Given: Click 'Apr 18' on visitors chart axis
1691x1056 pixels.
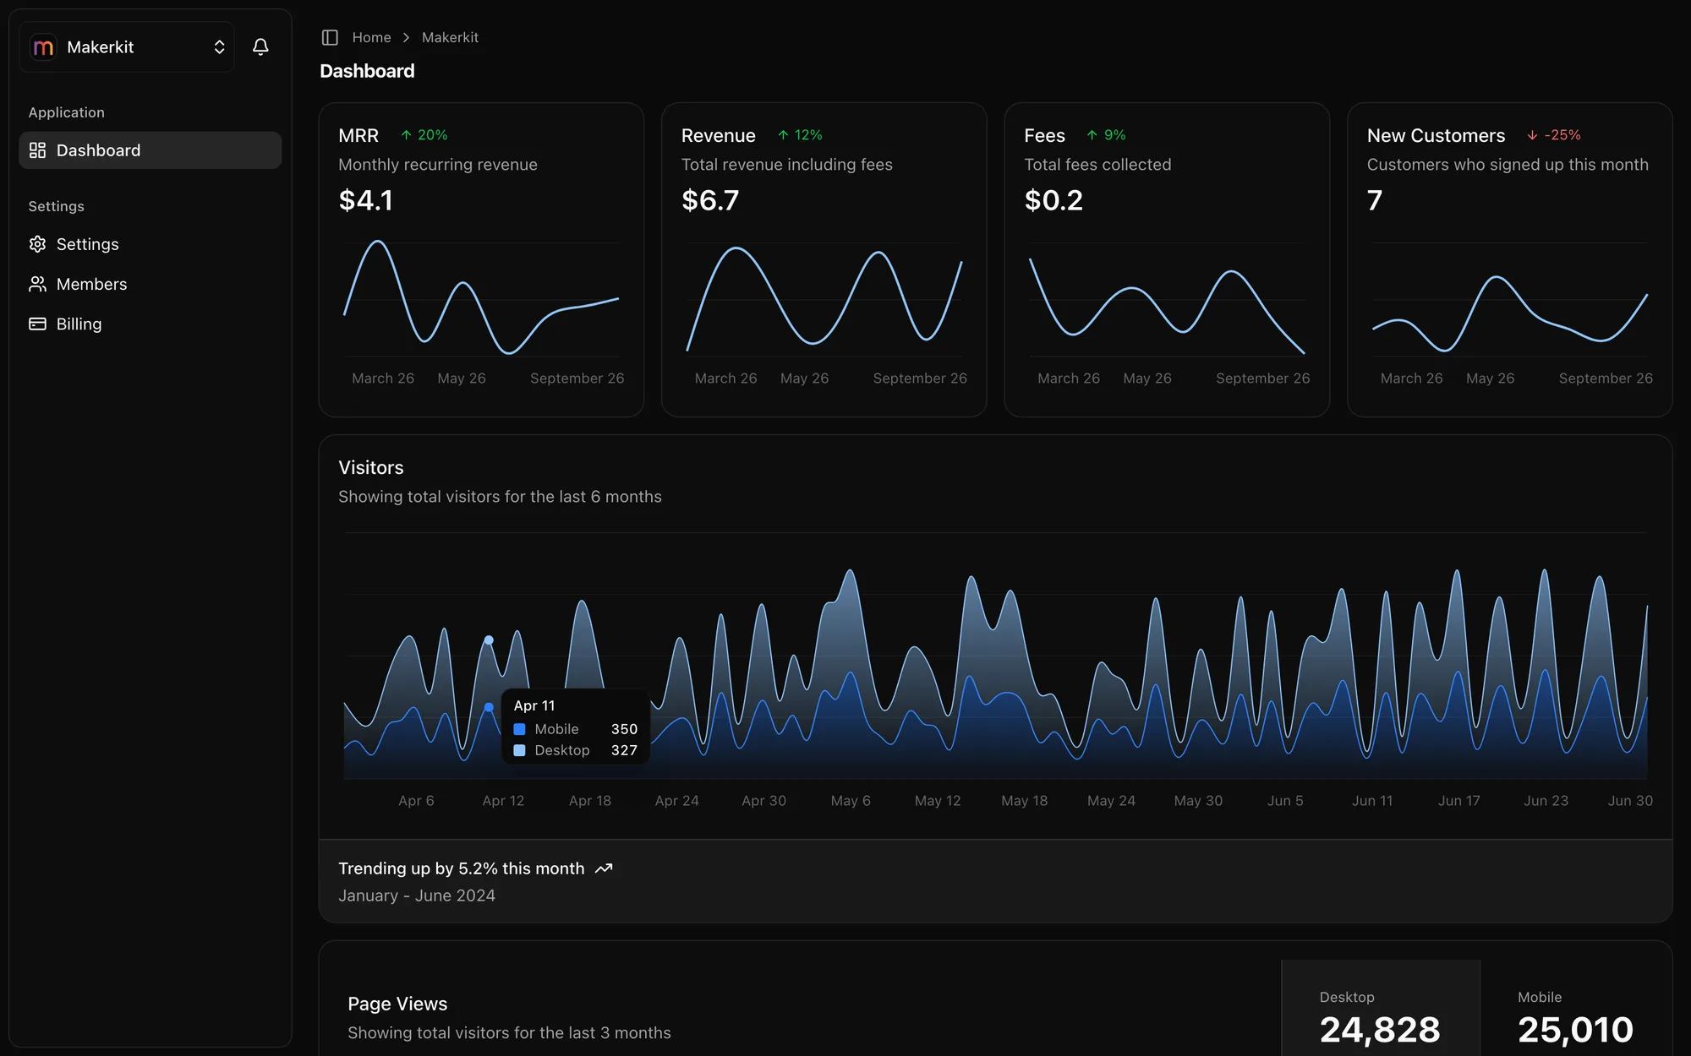Looking at the screenshot, I should click(590, 801).
